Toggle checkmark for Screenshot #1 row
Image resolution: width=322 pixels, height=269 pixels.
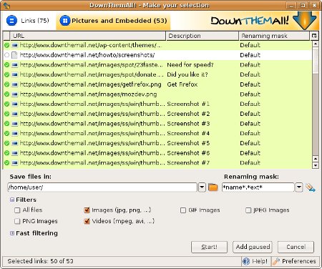point(6,104)
